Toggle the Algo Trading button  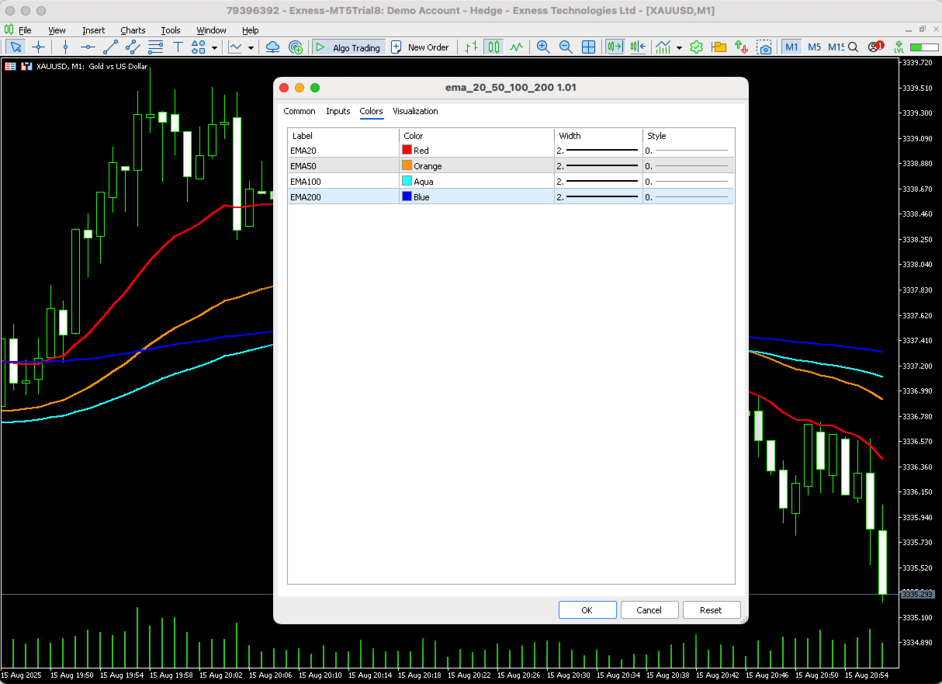[x=347, y=47]
